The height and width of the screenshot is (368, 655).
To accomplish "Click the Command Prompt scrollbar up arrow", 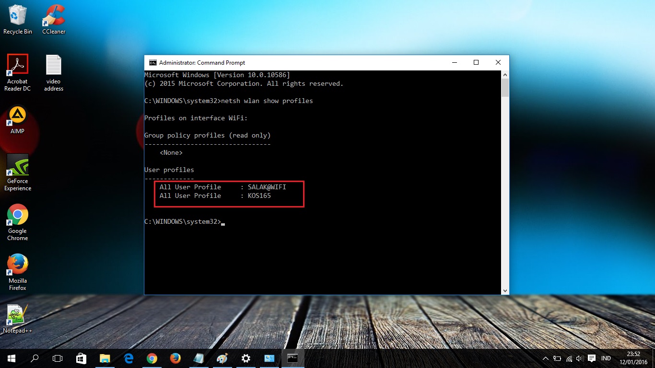I will [505, 74].
